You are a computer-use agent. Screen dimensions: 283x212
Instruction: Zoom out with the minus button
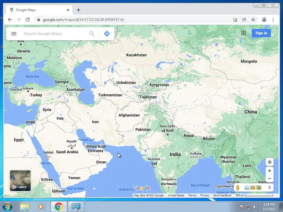pos(269,179)
